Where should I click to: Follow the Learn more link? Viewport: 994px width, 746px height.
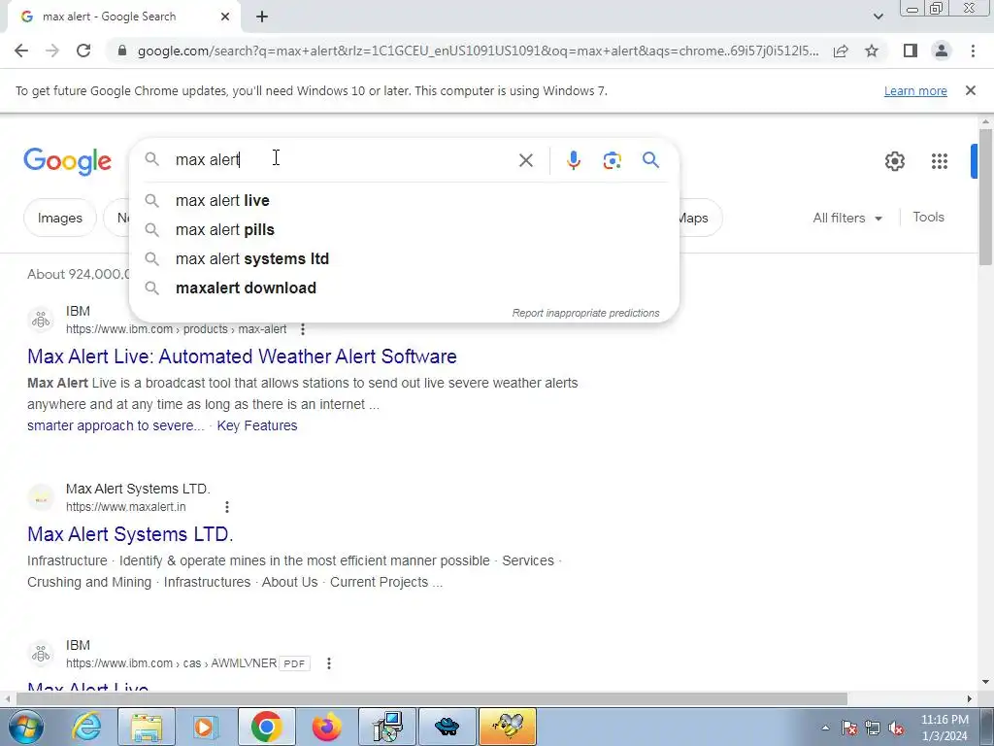(x=915, y=90)
